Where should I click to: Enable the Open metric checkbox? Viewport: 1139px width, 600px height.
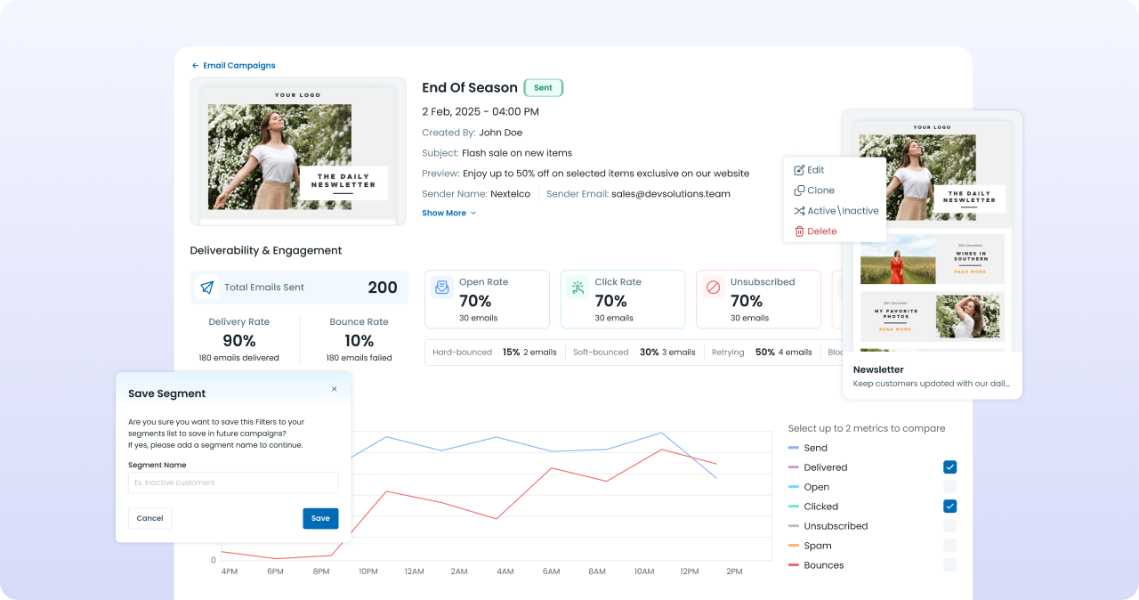tap(949, 487)
